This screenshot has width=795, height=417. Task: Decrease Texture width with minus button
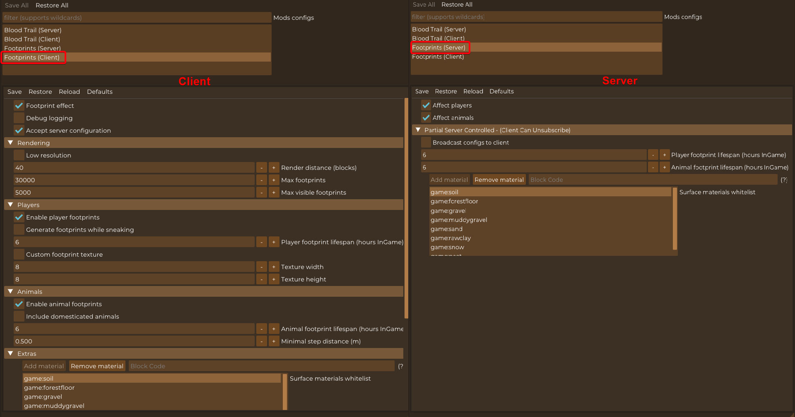[x=261, y=267]
